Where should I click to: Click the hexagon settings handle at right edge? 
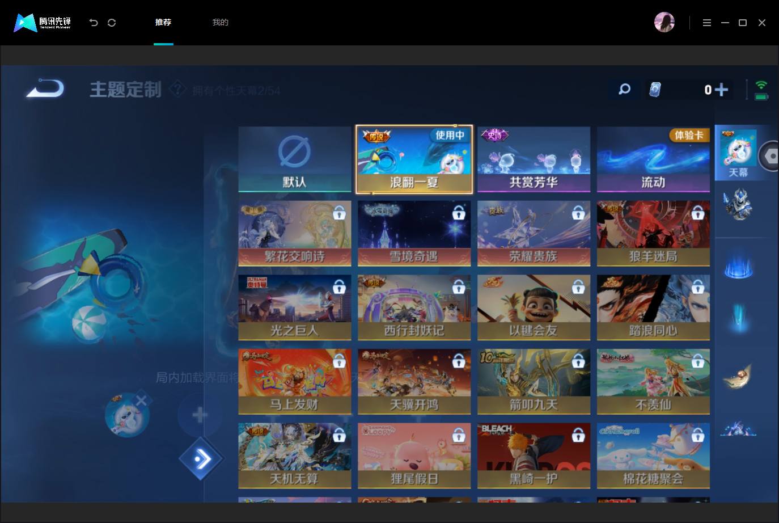770,155
